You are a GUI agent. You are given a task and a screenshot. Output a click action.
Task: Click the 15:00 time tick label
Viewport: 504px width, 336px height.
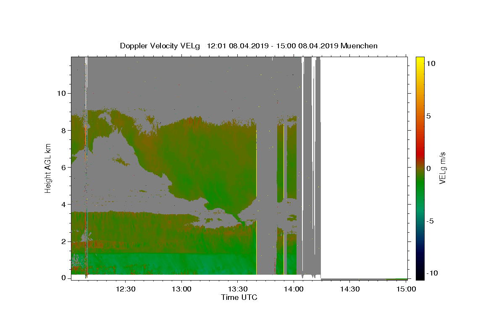click(x=406, y=289)
